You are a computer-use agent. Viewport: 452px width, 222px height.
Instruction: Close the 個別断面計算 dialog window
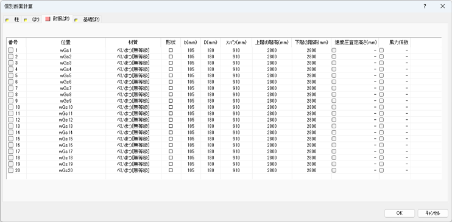coord(442,6)
